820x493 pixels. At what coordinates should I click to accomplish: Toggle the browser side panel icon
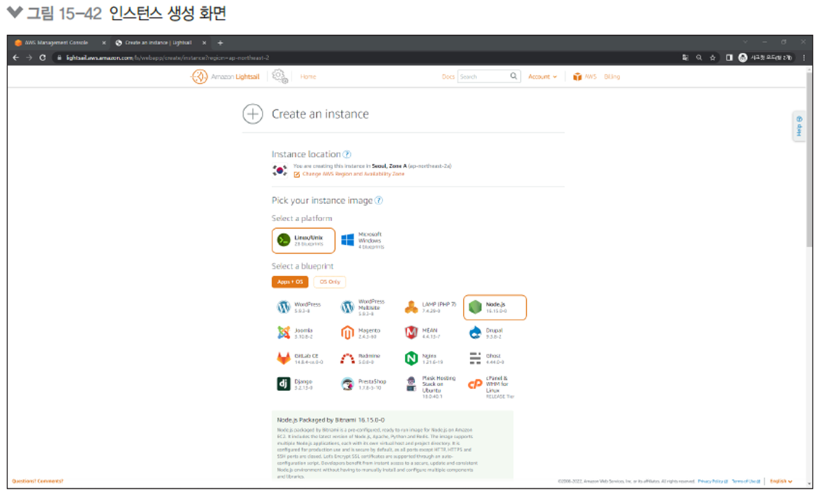point(729,57)
